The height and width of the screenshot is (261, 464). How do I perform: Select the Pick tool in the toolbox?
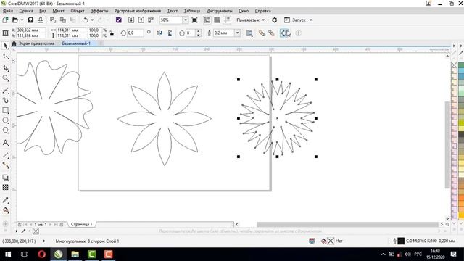click(x=5, y=46)
